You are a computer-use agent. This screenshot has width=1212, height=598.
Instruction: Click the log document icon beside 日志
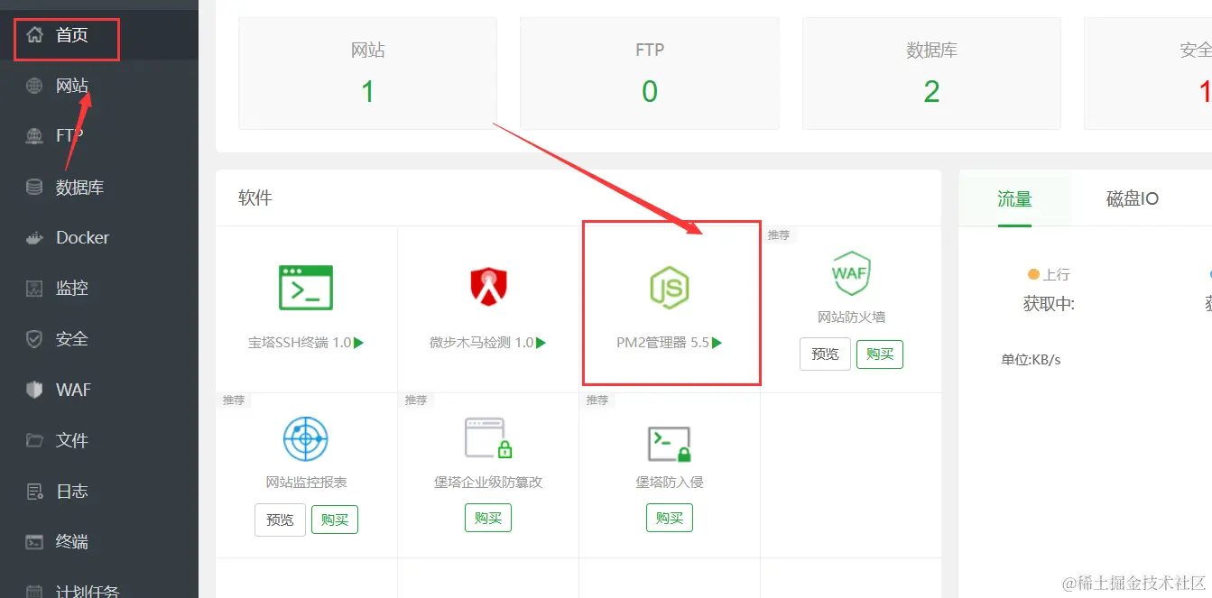tap(34, 492)
